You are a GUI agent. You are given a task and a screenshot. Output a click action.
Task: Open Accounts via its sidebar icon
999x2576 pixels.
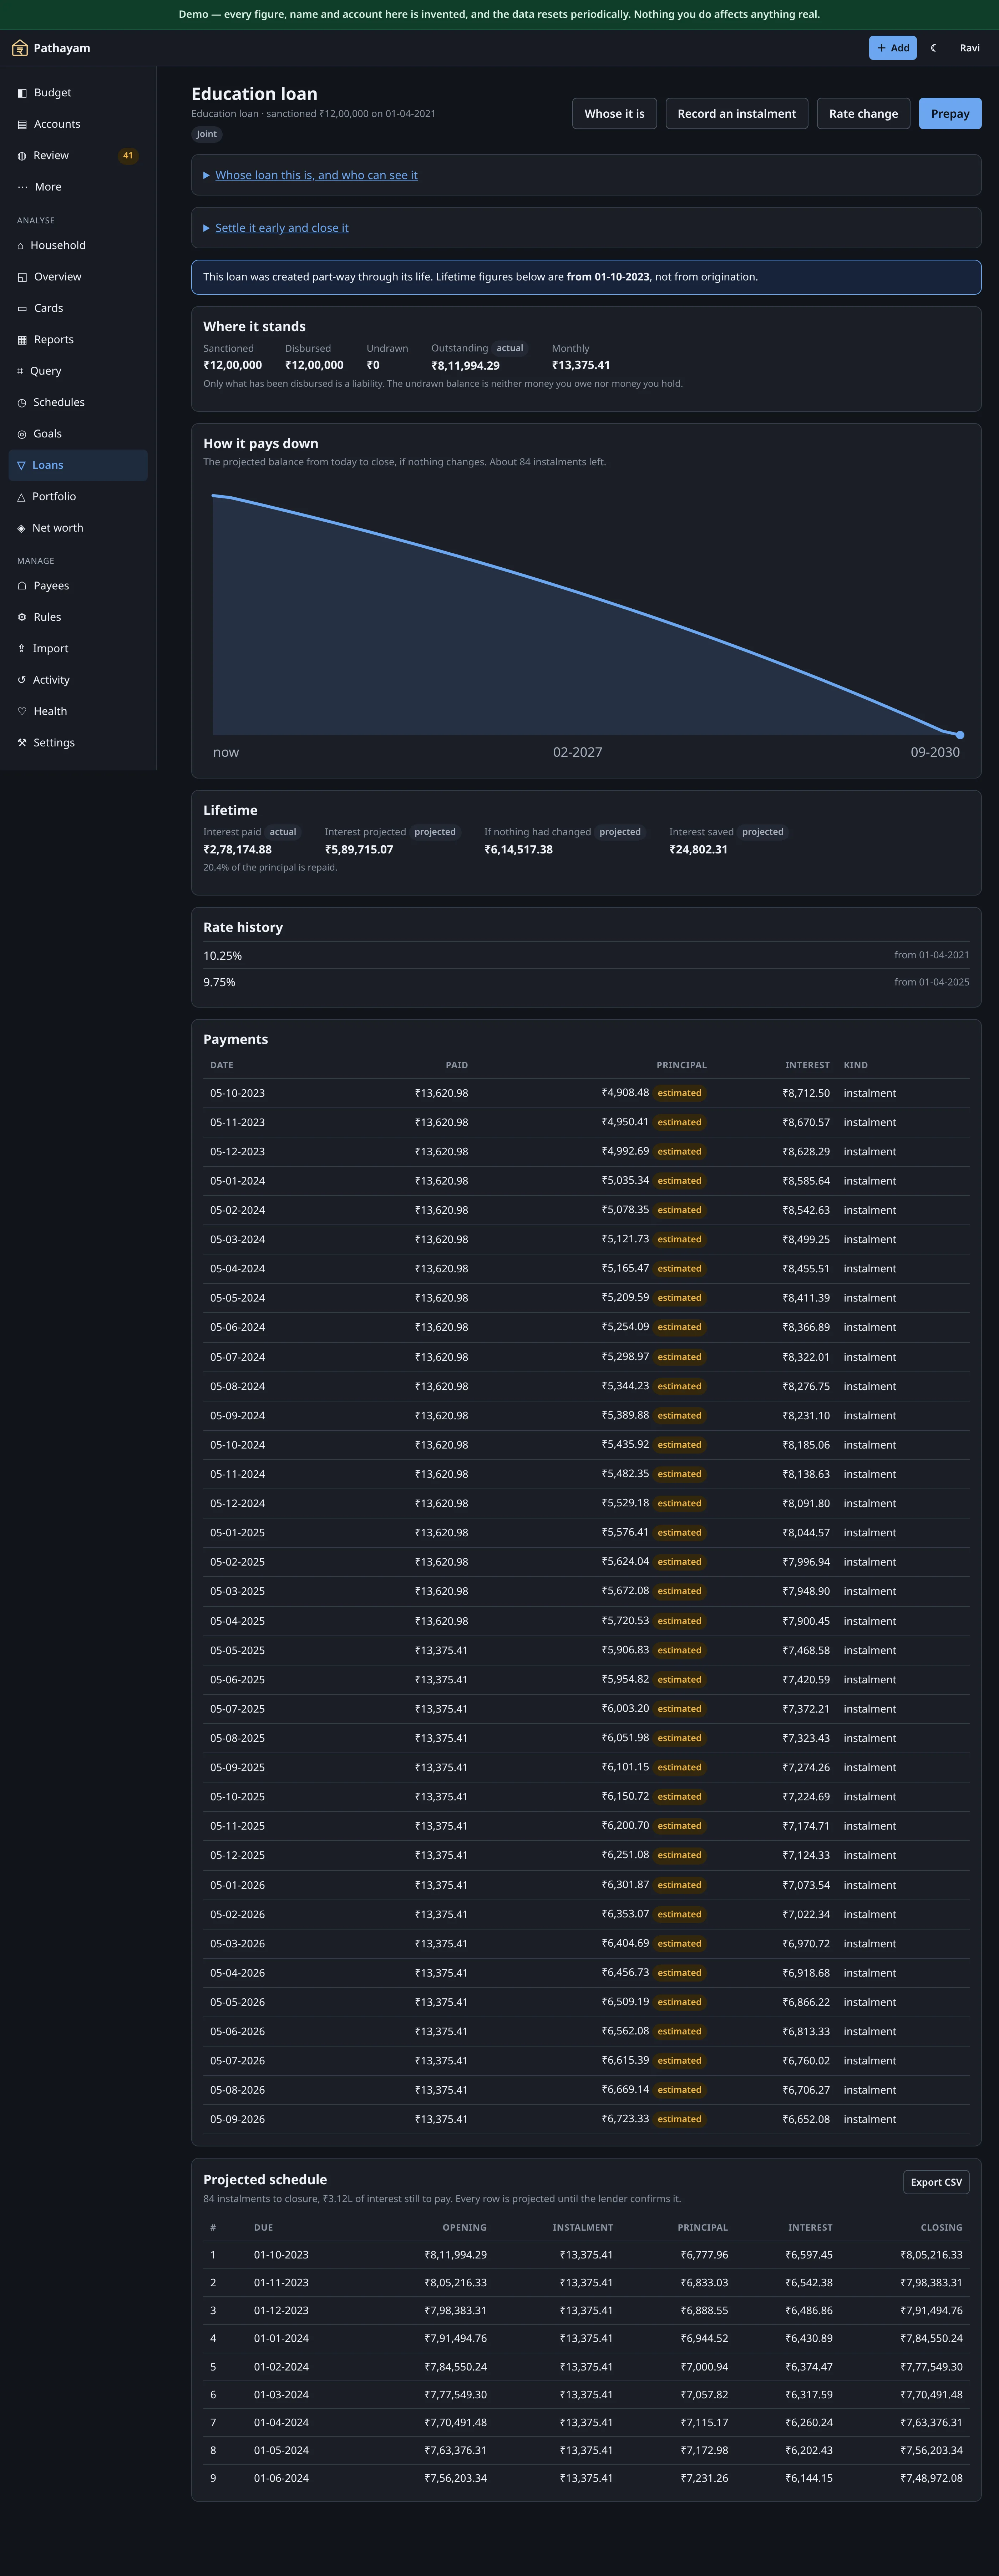(x=22, y=124)
